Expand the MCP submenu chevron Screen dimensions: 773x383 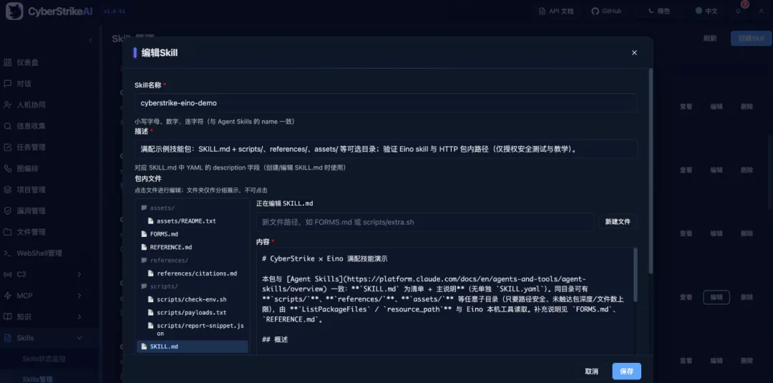point(79,295)
